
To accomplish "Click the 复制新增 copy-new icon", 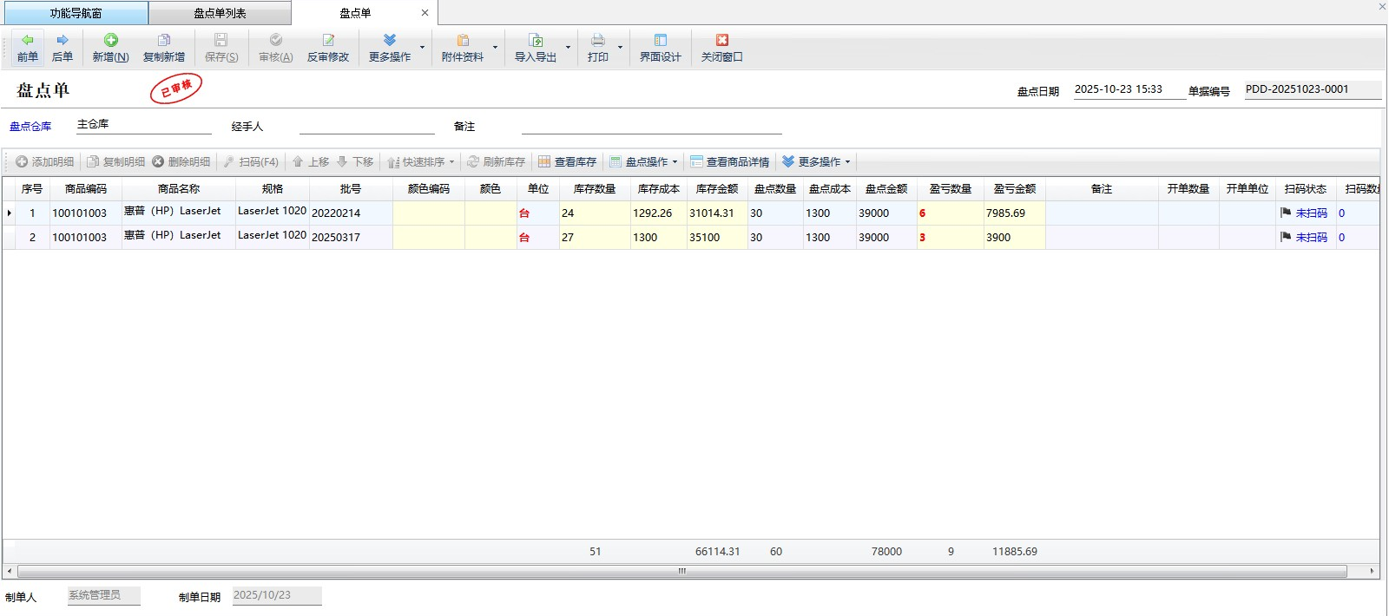I will (164, 41).
